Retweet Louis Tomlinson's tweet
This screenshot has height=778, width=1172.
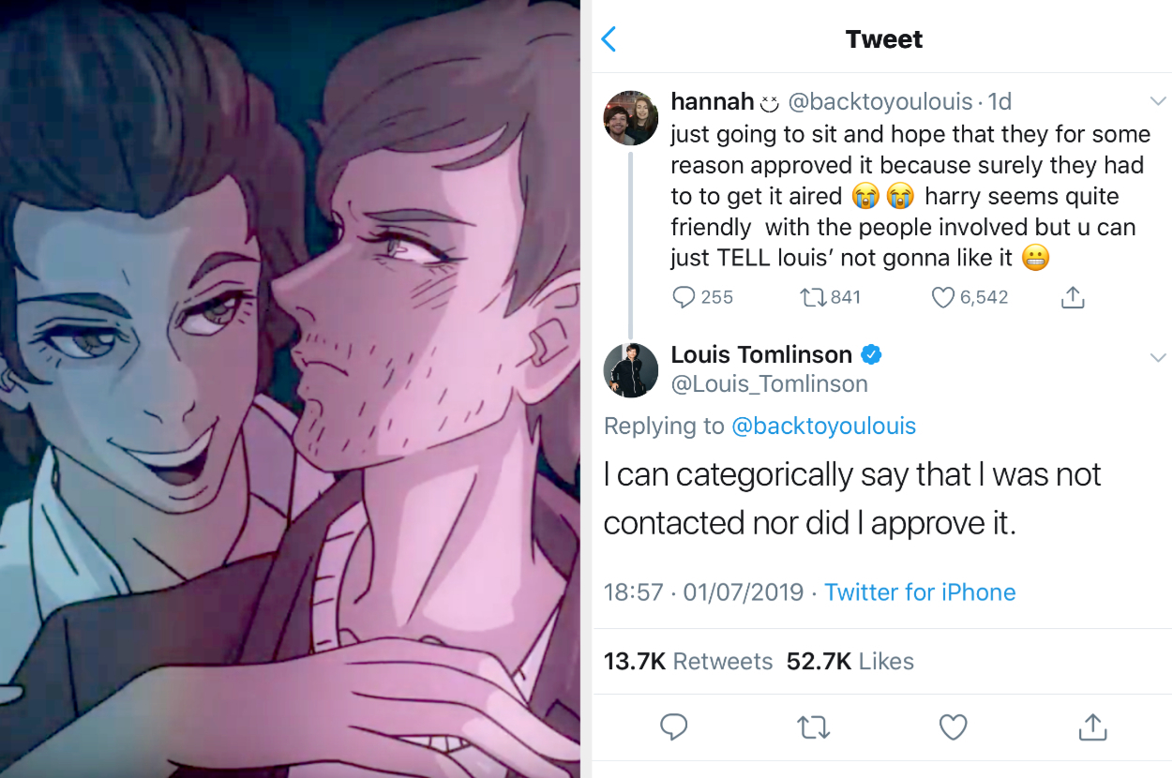coord(813,726)
